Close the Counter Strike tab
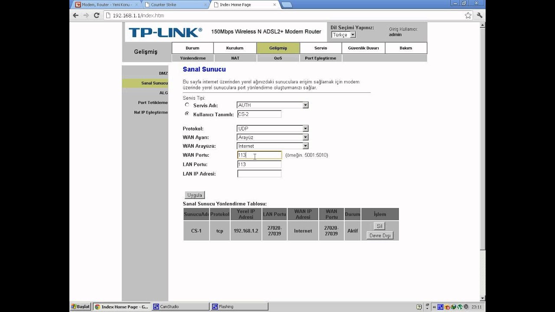Image resolution: width=555 pixels, height=312 pixels. (206, 5)
